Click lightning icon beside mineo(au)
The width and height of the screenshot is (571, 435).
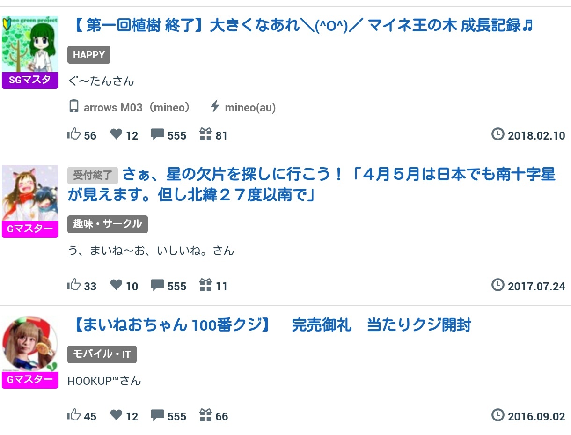coord(215,107)
